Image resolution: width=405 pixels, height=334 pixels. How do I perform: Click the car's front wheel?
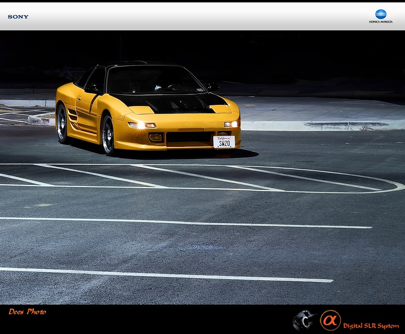tap(108, 134)
